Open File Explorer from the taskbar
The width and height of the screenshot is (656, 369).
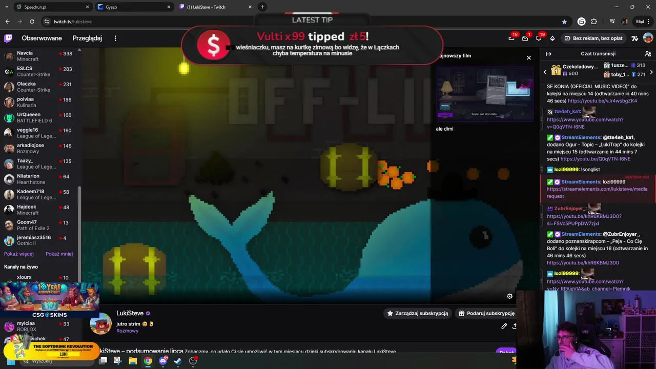coord(133,361)
